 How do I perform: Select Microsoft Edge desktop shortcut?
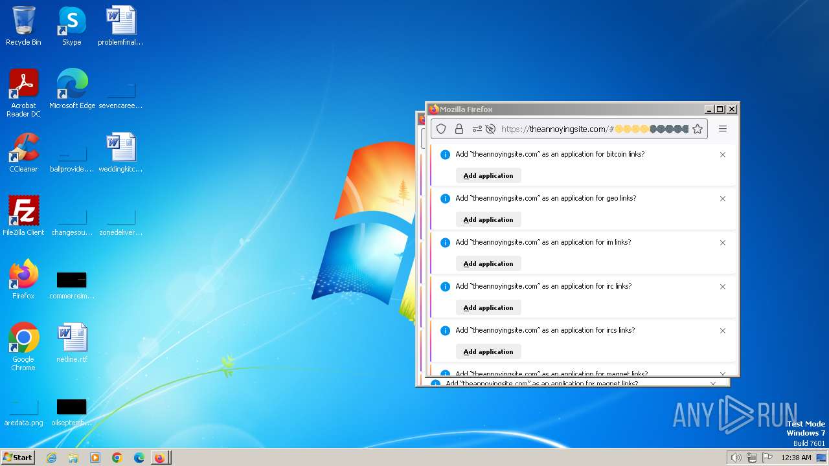tap(72, 89)
